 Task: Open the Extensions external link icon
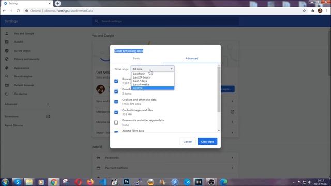[48, 116]
